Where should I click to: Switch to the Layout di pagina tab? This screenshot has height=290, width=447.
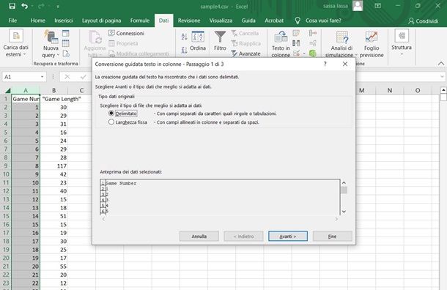click(101, 21)
